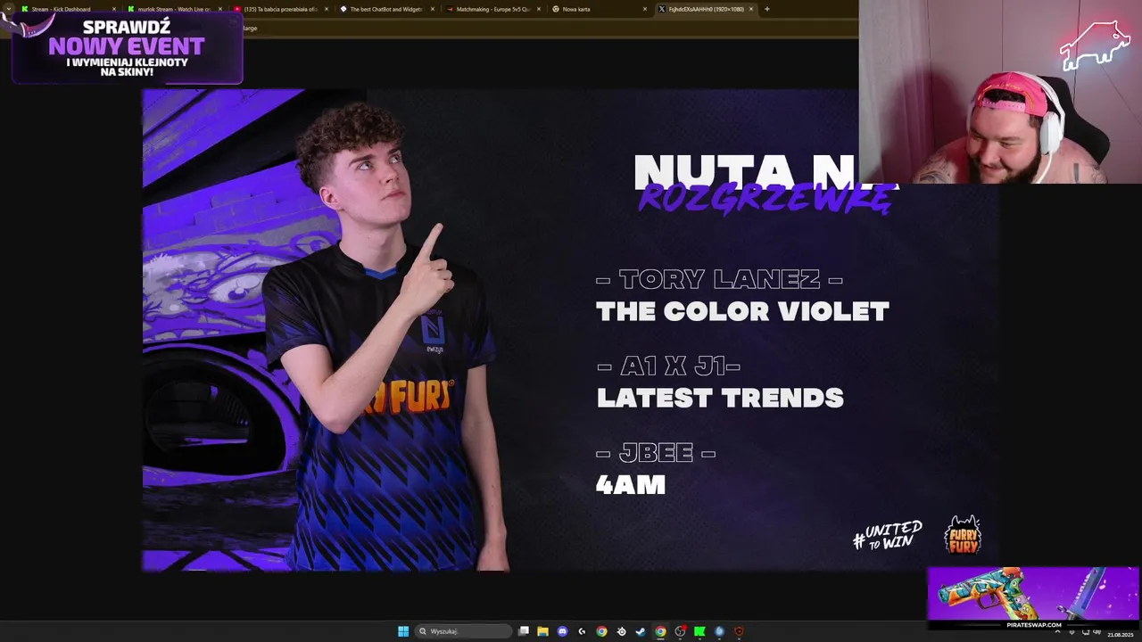Open the green Kick app taskbar icon
The height and width of the screenshot is (642, 1142).
click(699, 631)
